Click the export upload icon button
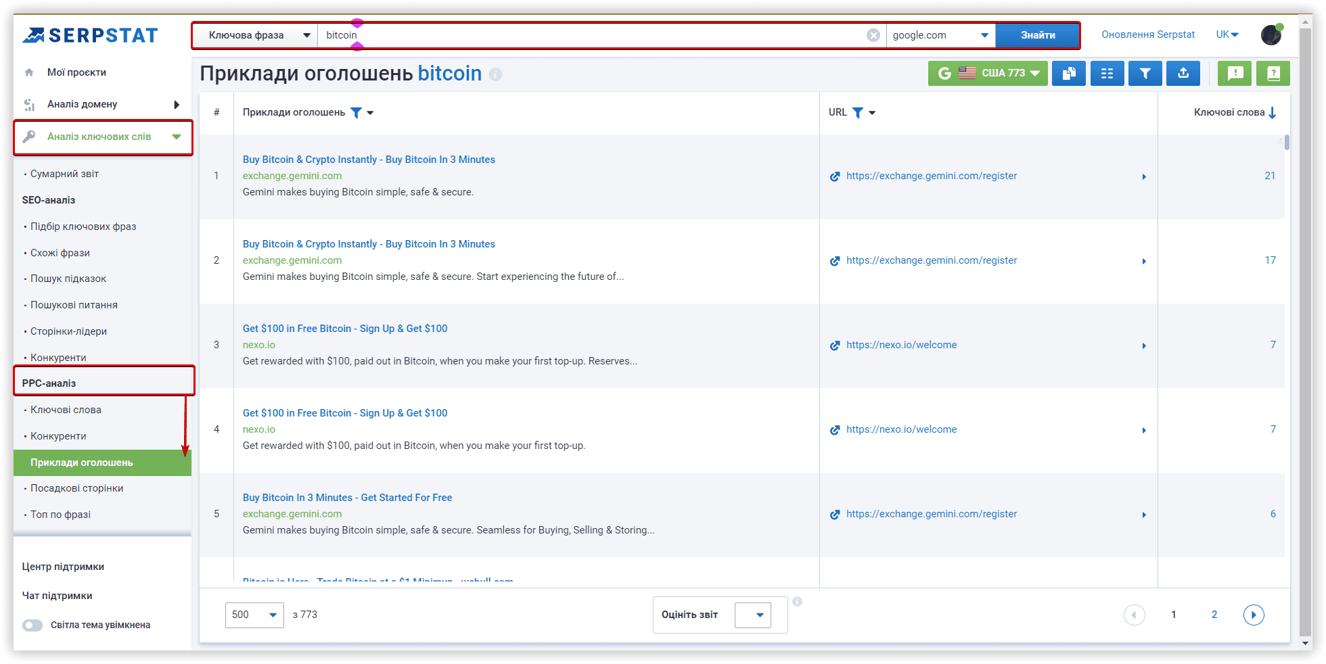This screenshot has width=1326, height=664. click(1183, 73)
